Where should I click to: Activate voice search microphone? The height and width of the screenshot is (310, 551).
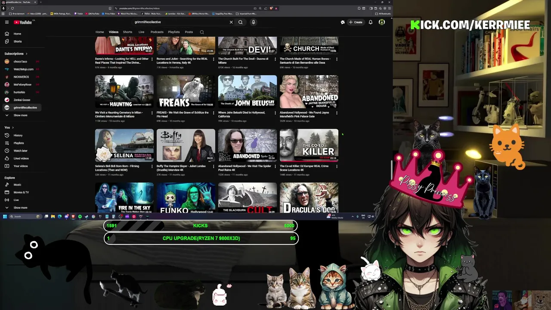coord(254,22)
